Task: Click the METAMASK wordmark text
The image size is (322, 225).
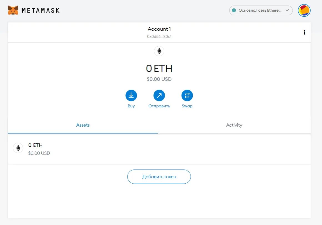Action: coord(41,11)
